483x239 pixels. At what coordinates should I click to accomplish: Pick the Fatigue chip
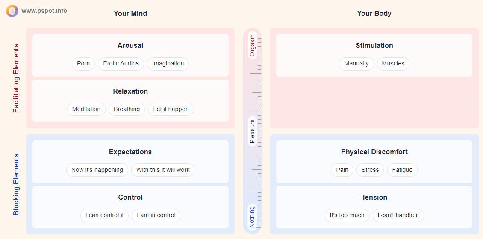tap(402, 170)
